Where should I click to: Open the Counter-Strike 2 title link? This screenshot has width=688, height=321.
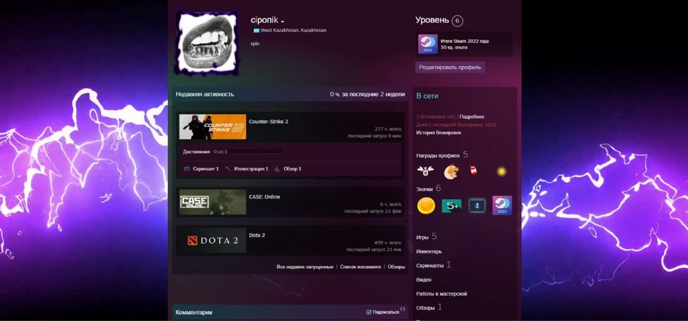[x=268, y=122]
